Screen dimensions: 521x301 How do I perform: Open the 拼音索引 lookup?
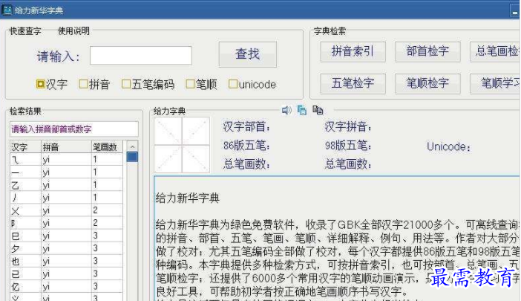tap(353, 51)
